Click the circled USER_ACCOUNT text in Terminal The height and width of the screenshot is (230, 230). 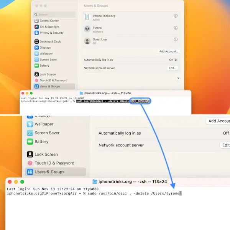point(140,101)
